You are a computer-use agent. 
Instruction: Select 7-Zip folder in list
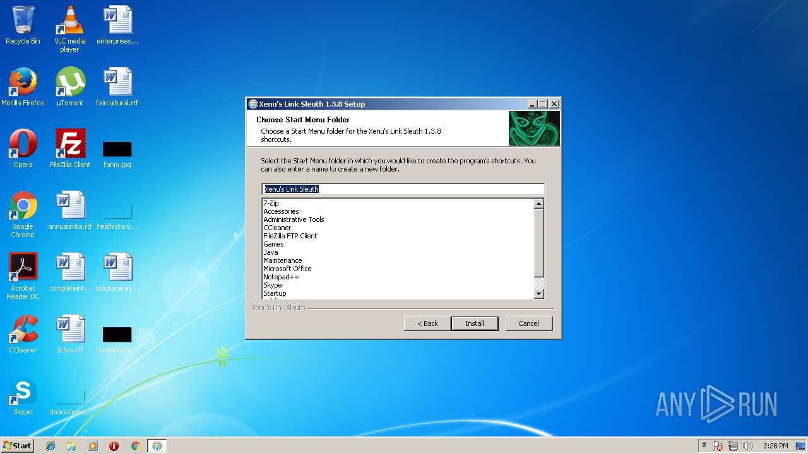tap(271, 203)
